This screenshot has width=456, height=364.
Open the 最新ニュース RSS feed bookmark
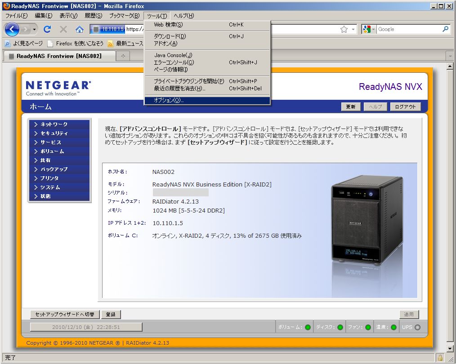pos(125,44)
